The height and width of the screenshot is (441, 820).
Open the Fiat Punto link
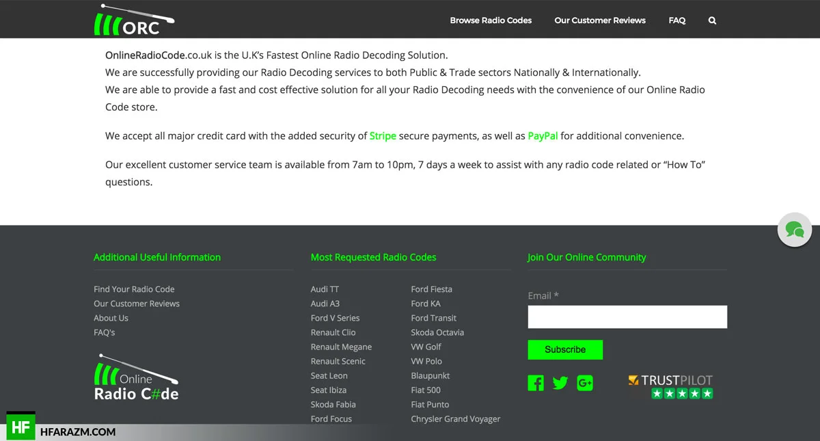(x=430, y=404)
